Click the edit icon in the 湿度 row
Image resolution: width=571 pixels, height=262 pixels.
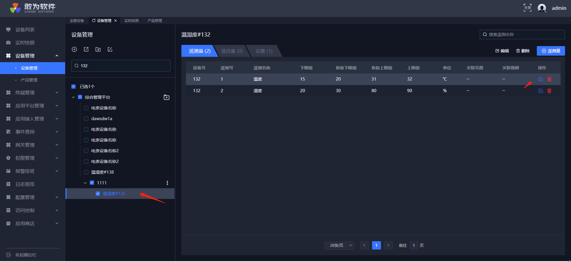point(541,91)
